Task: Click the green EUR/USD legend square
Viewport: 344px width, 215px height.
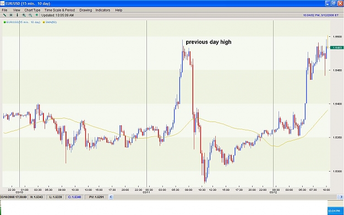Action: (x=4, y=23)
